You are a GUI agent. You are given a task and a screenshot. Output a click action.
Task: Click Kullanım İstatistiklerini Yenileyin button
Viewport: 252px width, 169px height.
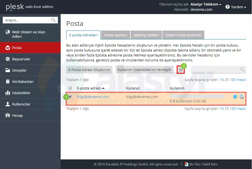click(x=144, y=70)
